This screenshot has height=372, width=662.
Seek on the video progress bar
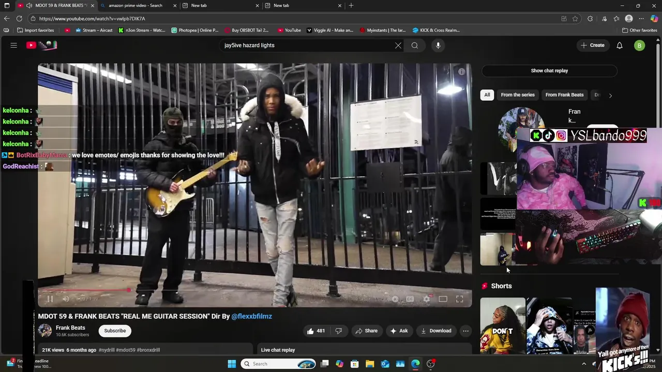pos(254,290)
